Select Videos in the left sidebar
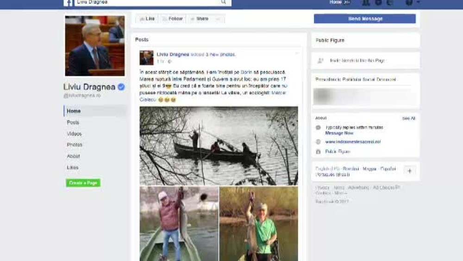 tap(74, 134)
